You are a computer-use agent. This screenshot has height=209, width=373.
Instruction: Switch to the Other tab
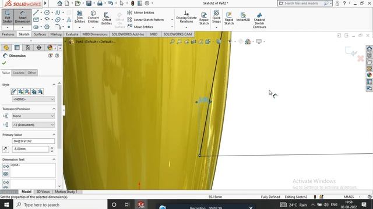point(31,73)
